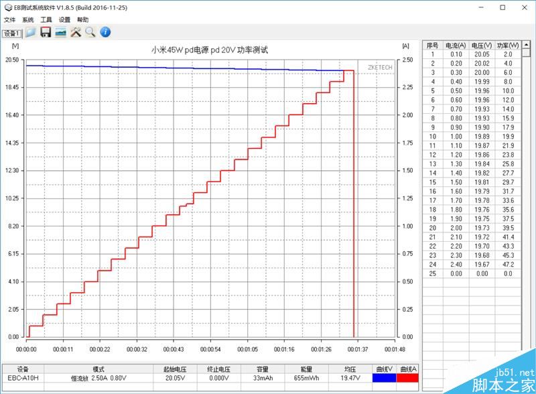
Task: Select current value 1.00 in row 10
Action: [456, 137]
